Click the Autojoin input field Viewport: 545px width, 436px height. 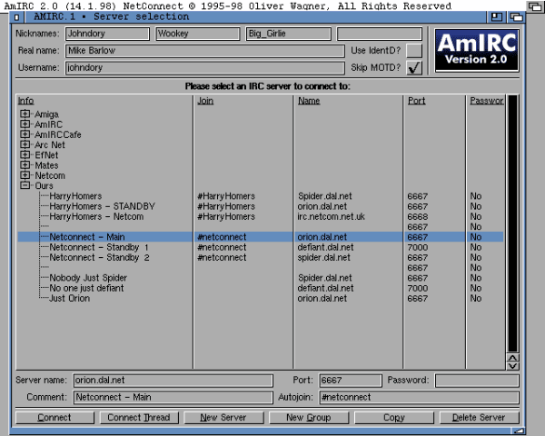click(419, 398)
